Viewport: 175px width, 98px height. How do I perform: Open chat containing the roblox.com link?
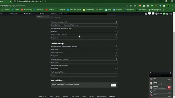161,87
